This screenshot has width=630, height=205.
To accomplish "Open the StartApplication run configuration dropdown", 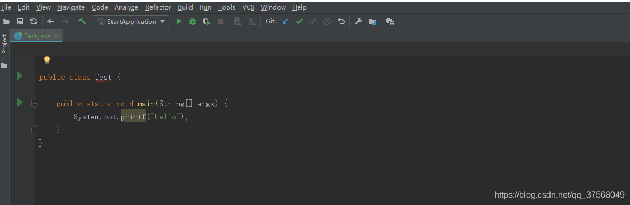I will (x=131, y=22).
